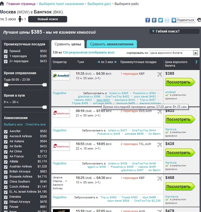Send results by email icon

(167, 20)
